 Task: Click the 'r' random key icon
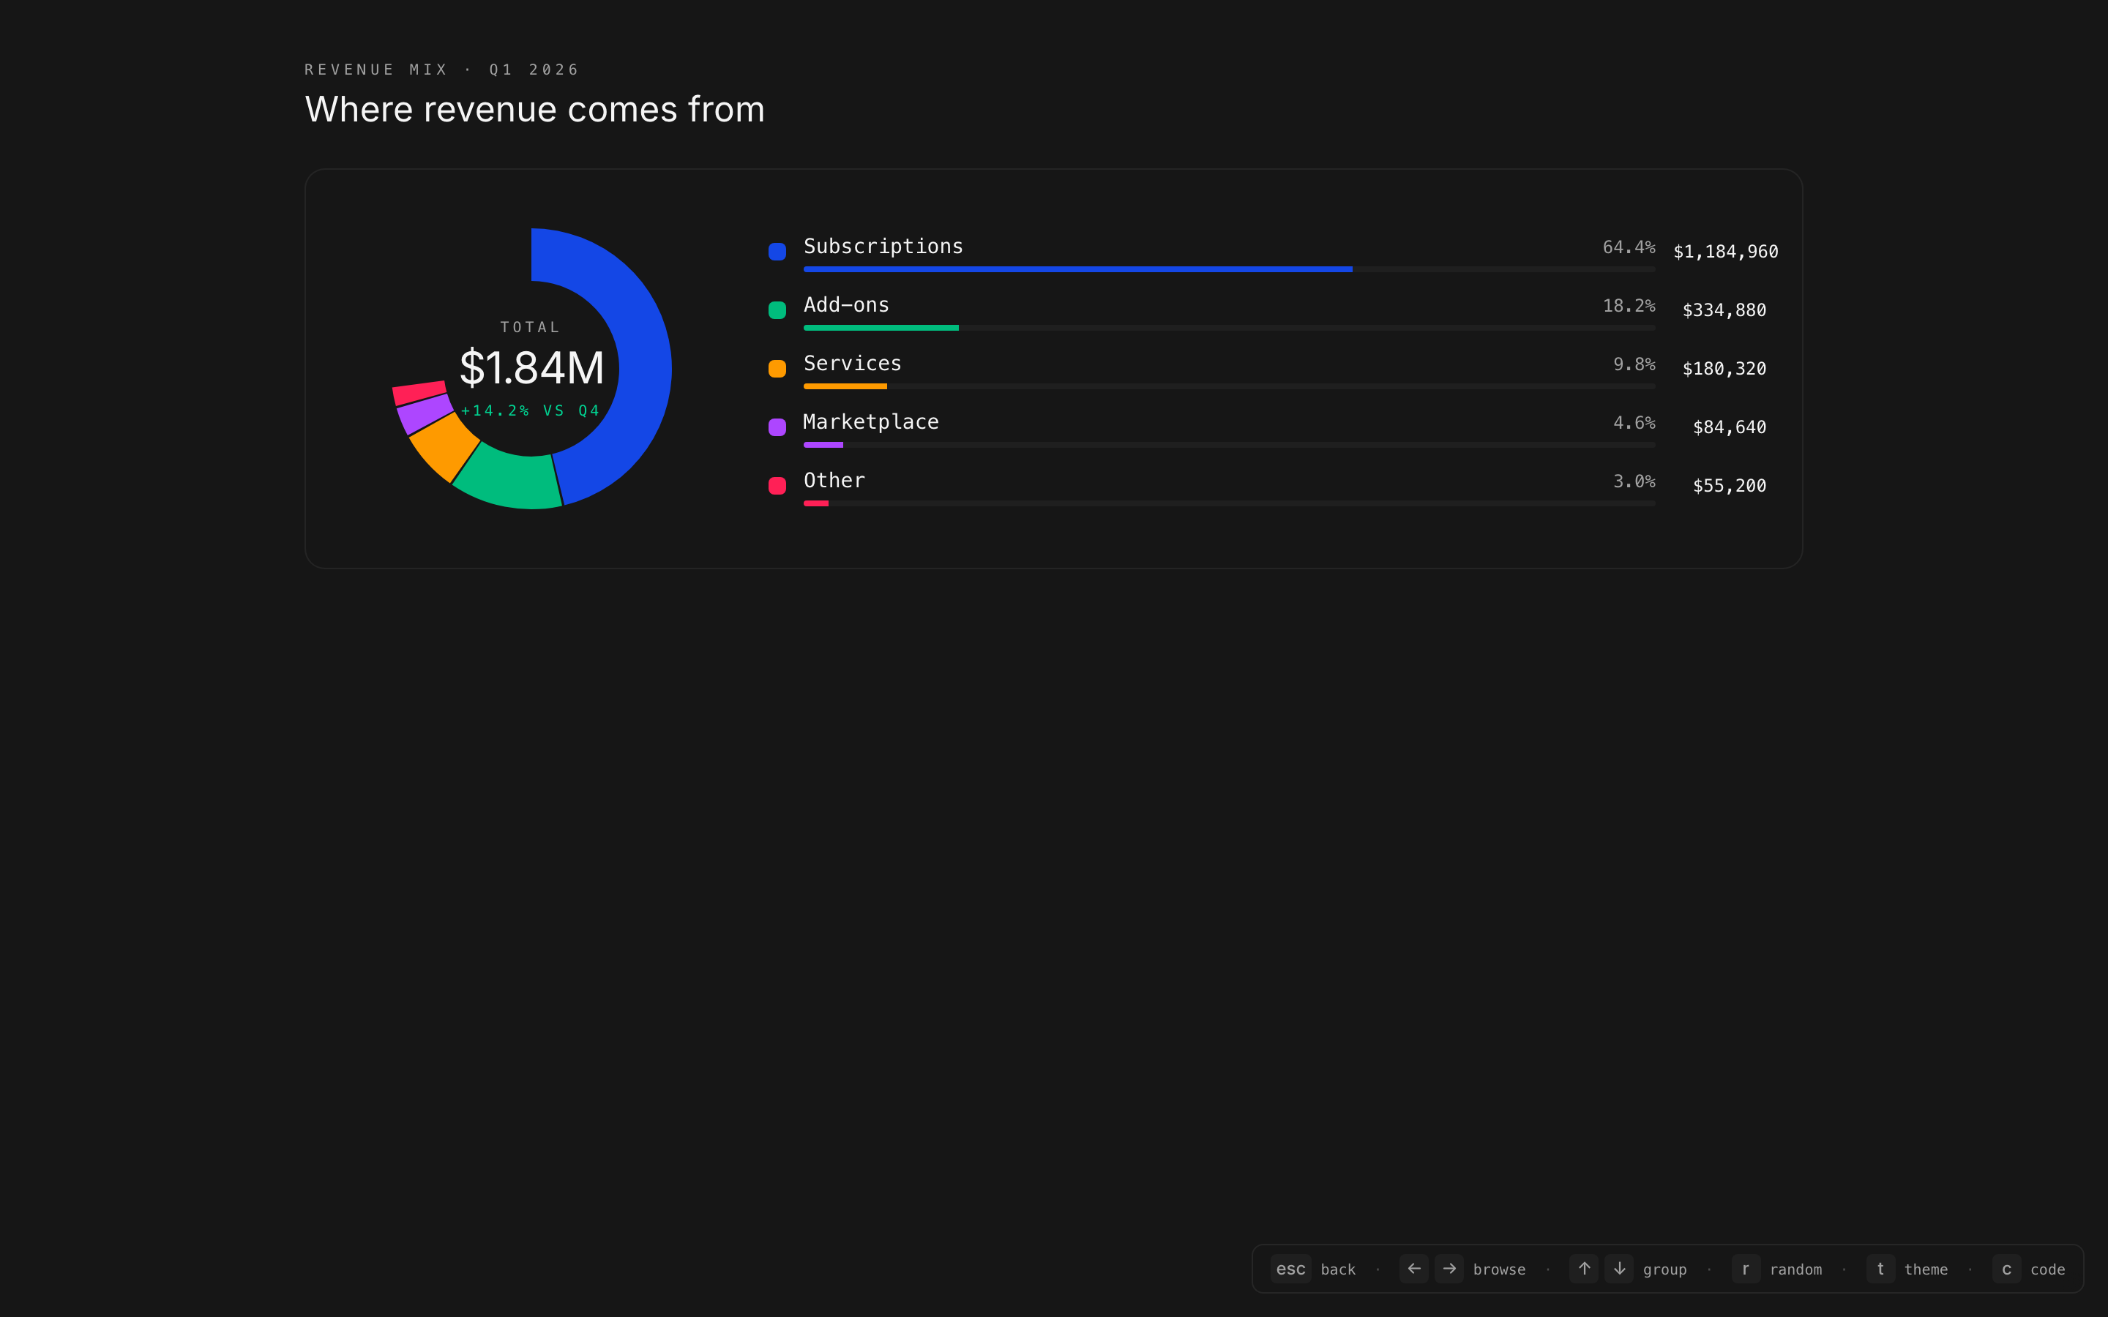pos(1746,1268)
